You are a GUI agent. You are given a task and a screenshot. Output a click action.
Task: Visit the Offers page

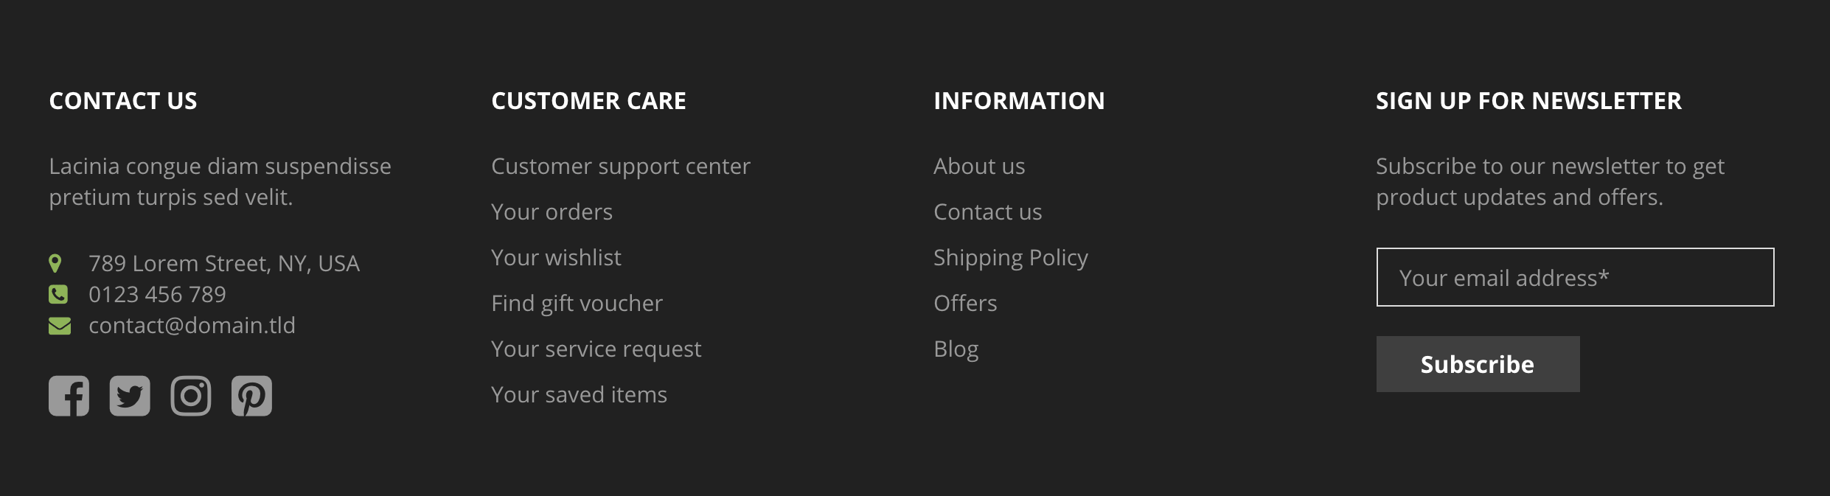[964, 304]
